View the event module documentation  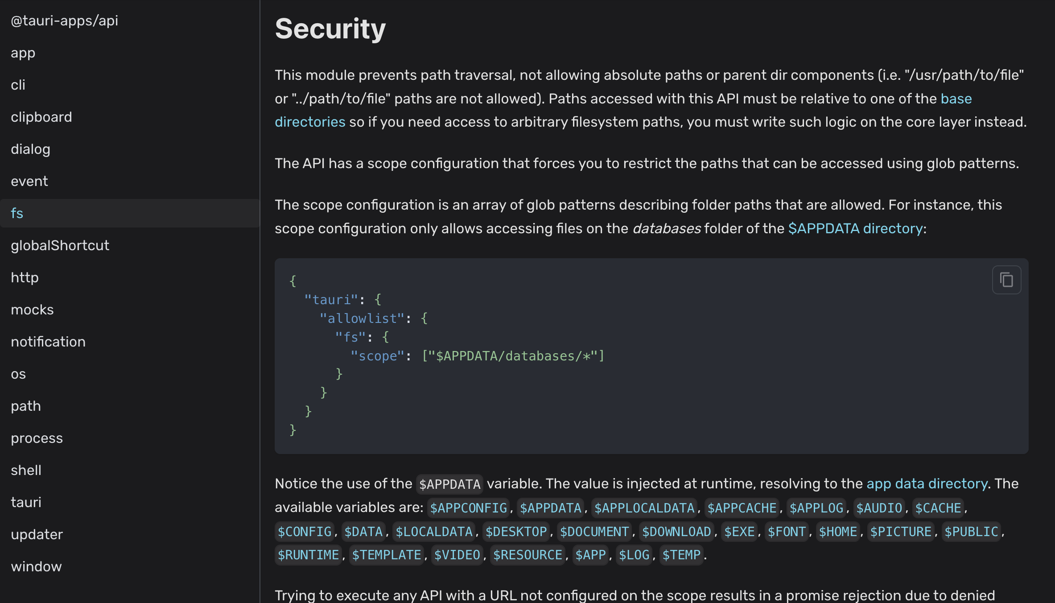point(29,181)
